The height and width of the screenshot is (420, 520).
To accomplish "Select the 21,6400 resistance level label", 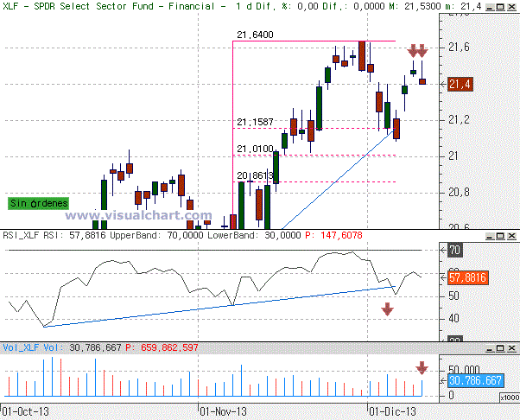I will 255,35.
